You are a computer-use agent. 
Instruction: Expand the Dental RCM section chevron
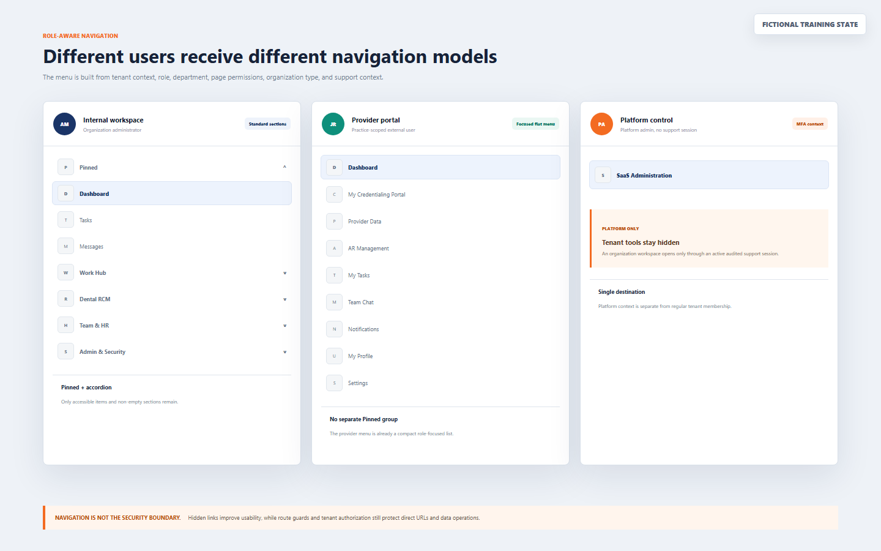[284, 299]
